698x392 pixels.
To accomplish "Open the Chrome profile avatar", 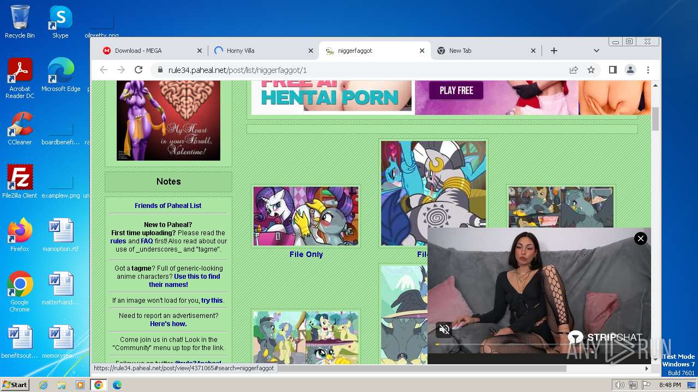I will pyautogui.click(x=630, y=70).
